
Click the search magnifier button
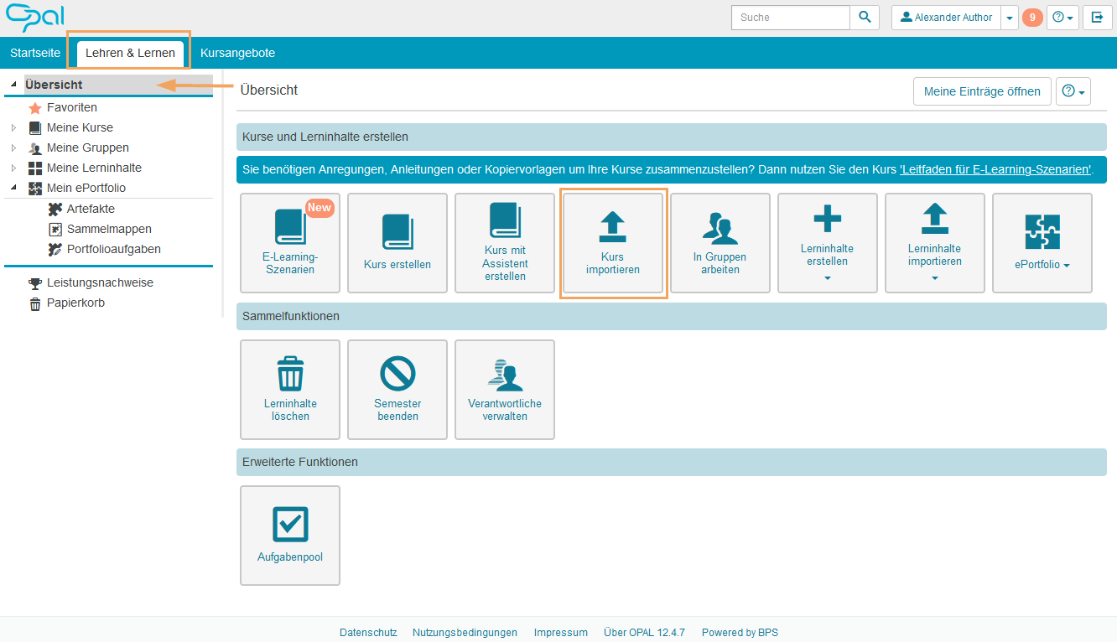coord(865,18)
